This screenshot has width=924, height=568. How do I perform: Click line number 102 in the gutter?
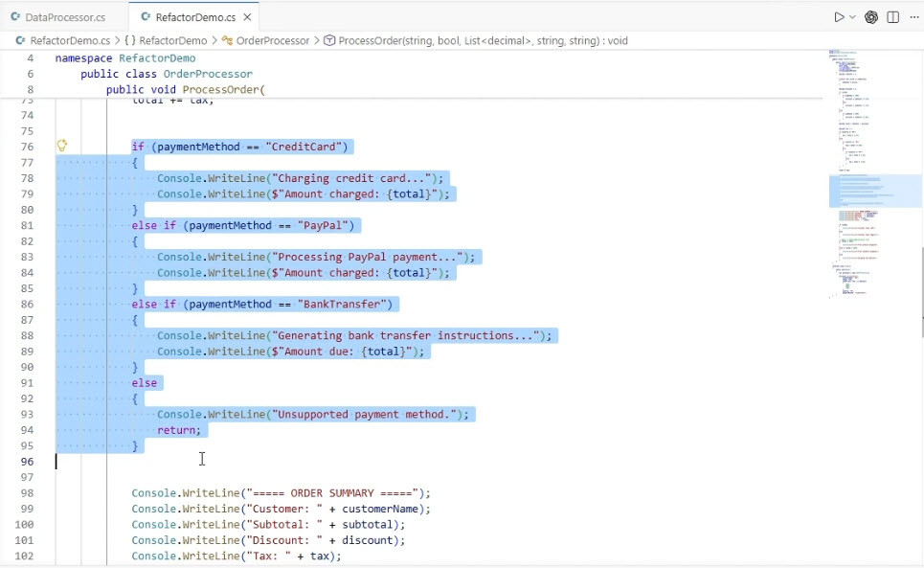pos(24,556)
